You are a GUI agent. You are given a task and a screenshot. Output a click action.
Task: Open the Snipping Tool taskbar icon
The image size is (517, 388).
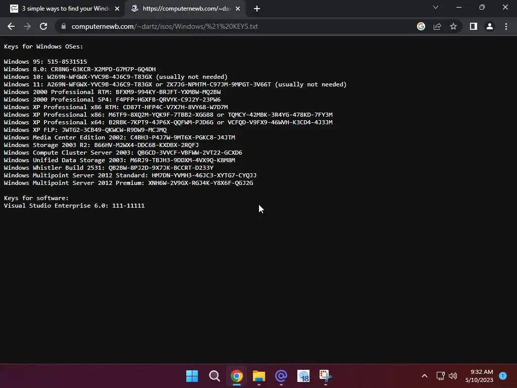pyautogui.click(x=326, y=376)
